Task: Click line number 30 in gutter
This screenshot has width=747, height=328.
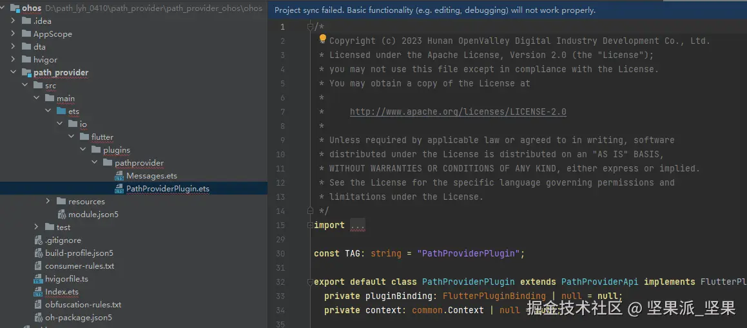Action: tap(280, 254)
